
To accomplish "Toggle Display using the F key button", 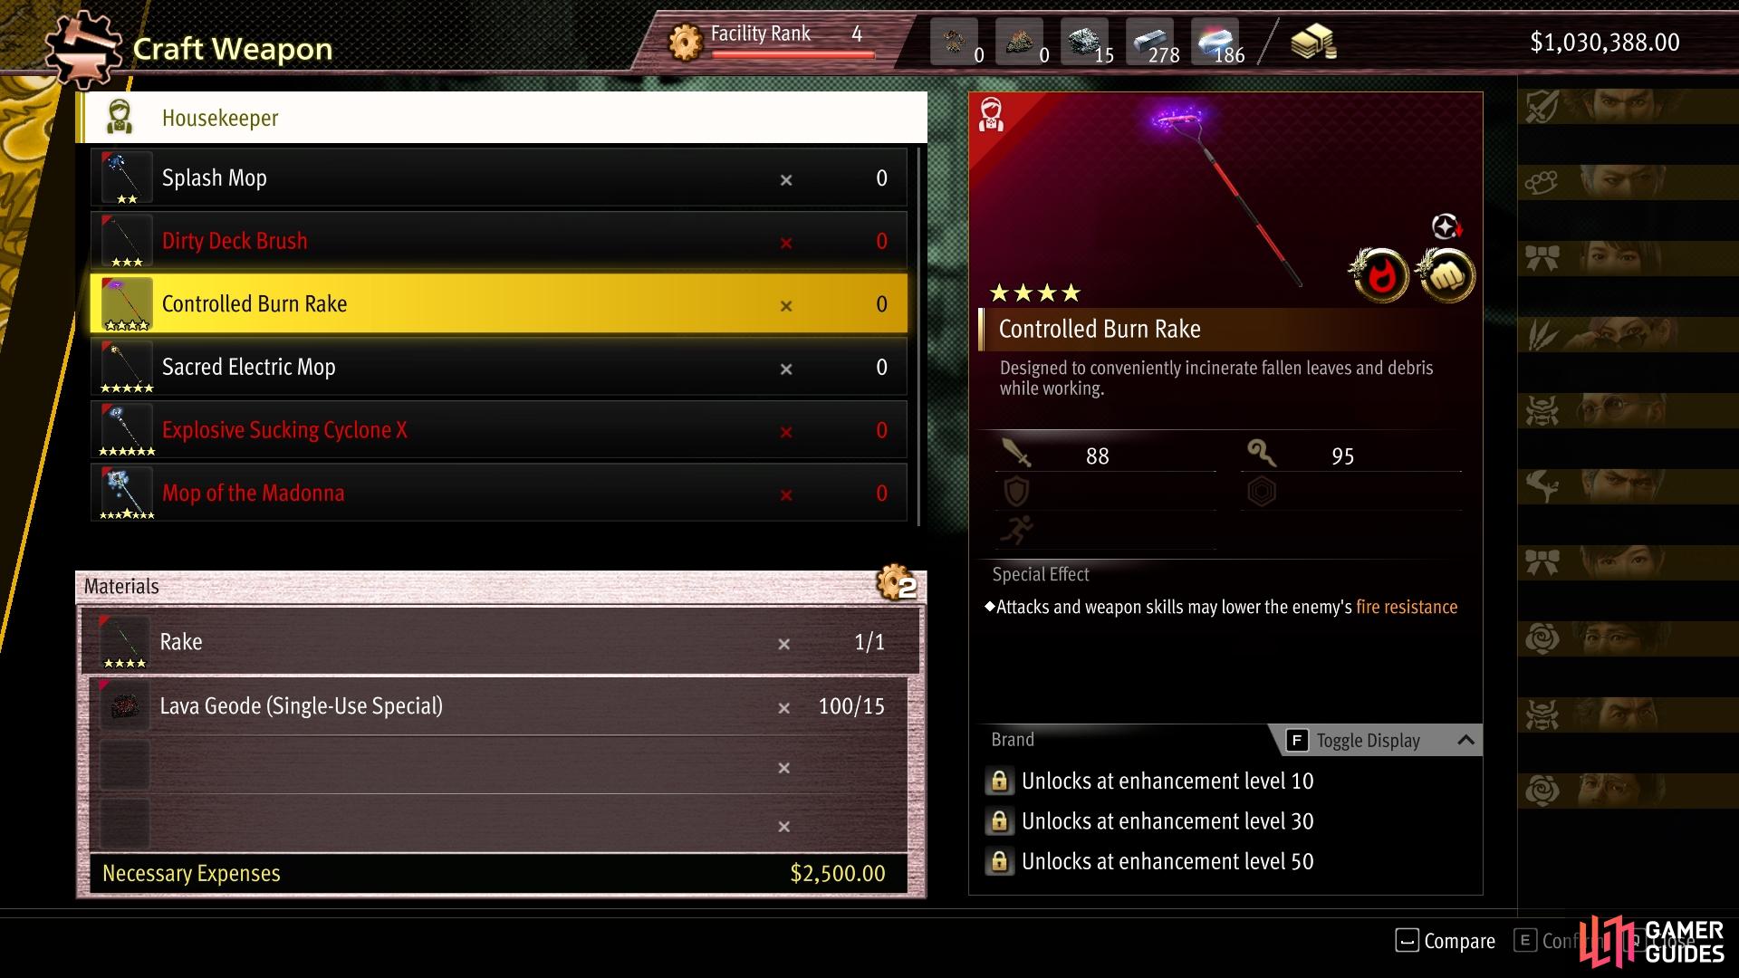I will point(1297,741).
